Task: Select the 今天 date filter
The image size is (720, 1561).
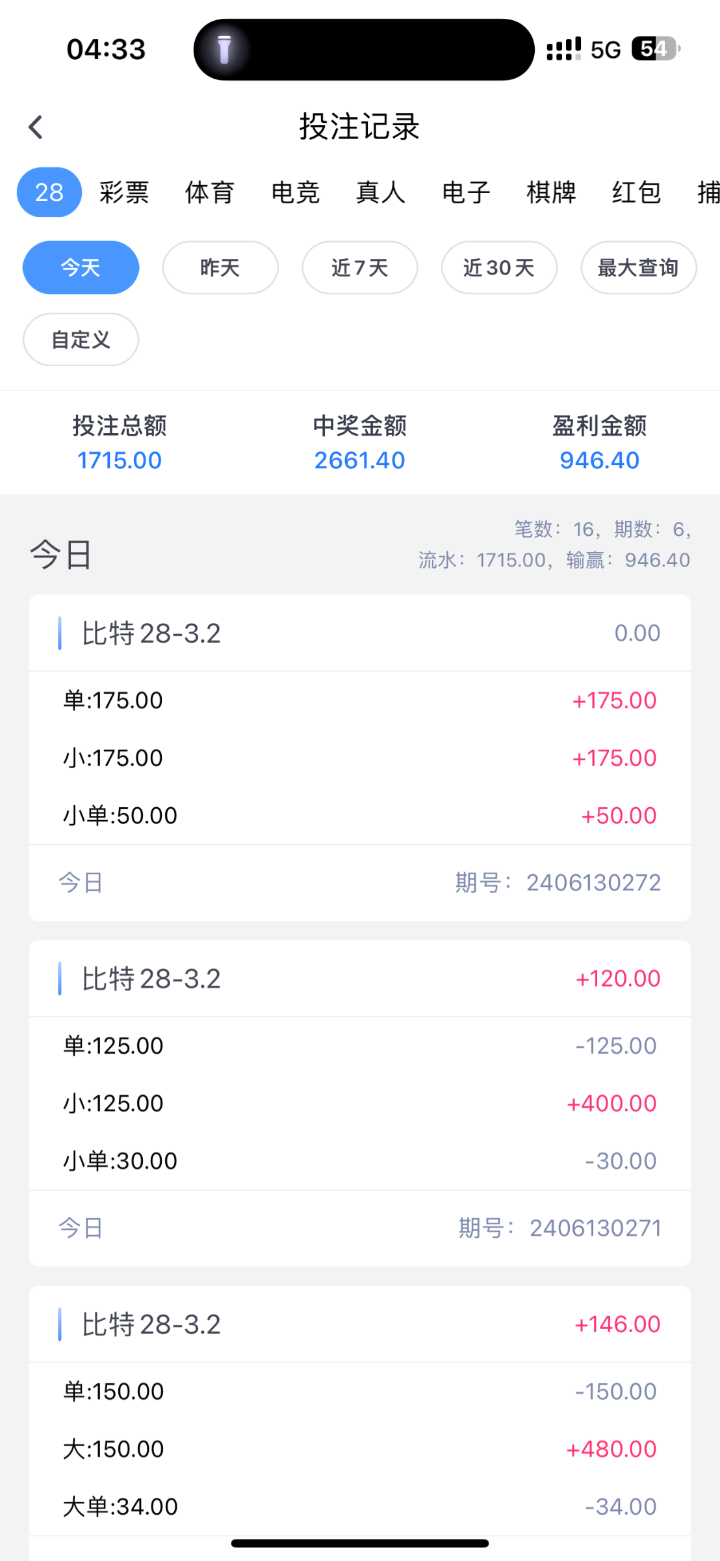Action: point(81,267)
